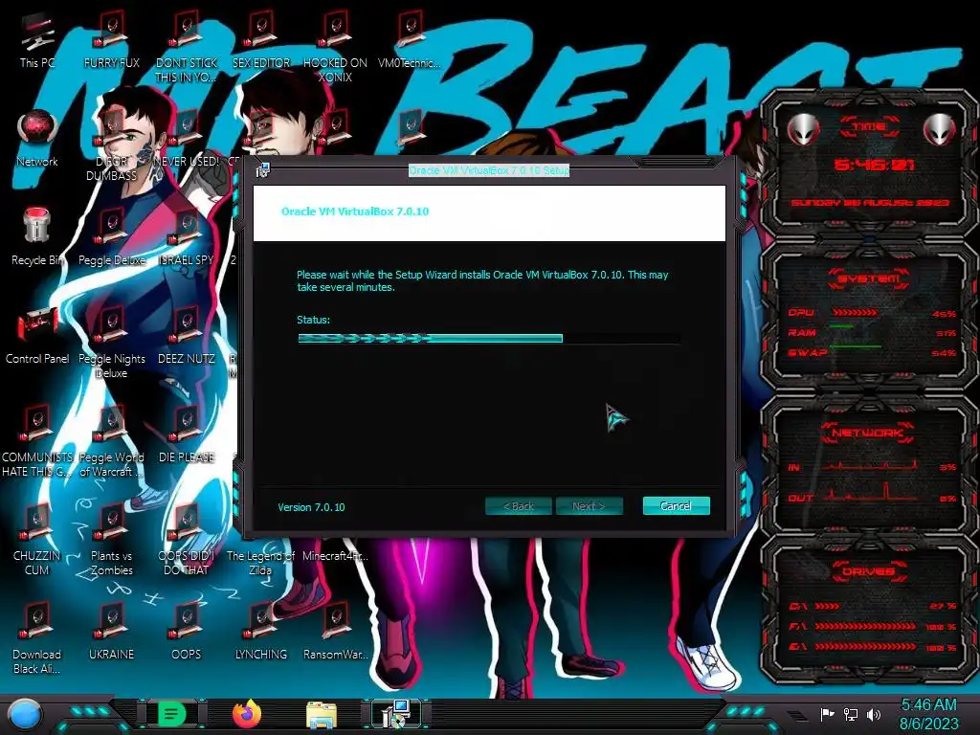980x735 pixels.
Task: Click the installation status progress bar
Action: (489, 338)
